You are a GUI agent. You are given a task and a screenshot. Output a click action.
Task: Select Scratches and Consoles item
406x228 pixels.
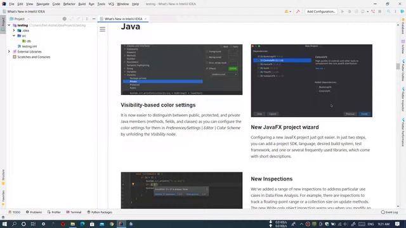(x=31, y=57)
